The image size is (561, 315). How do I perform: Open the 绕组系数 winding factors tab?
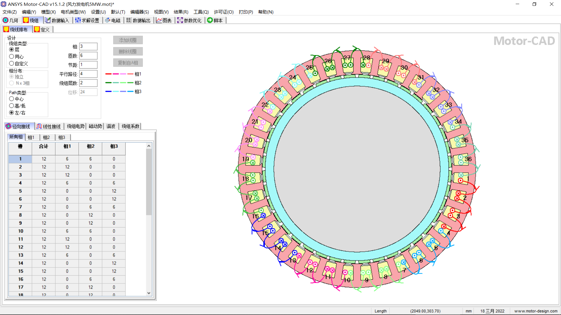[130, 126]
